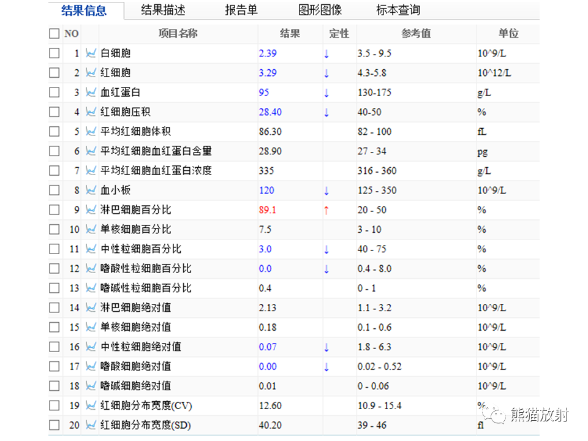Open trend chart icon for 血红蛋白
This screenshot has height=441, width=588.
[x=91, y=92]
